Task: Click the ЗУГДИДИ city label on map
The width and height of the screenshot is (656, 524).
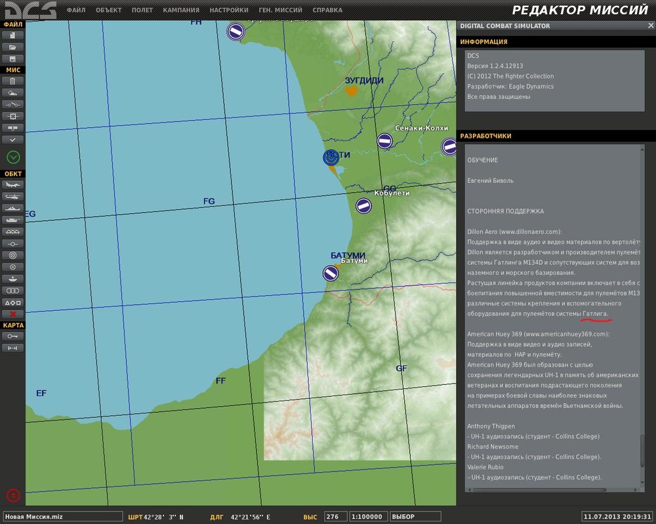Action: pyautogui.click(x=364, y=80)
